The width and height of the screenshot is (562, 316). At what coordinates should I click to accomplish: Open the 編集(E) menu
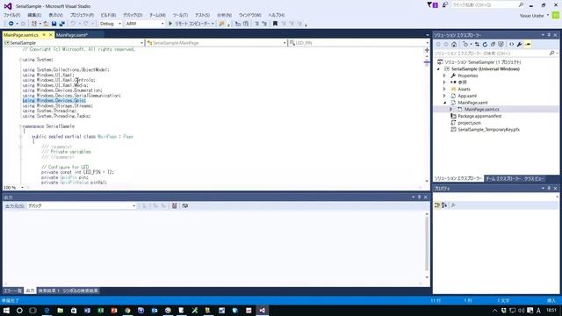[34, 15]
